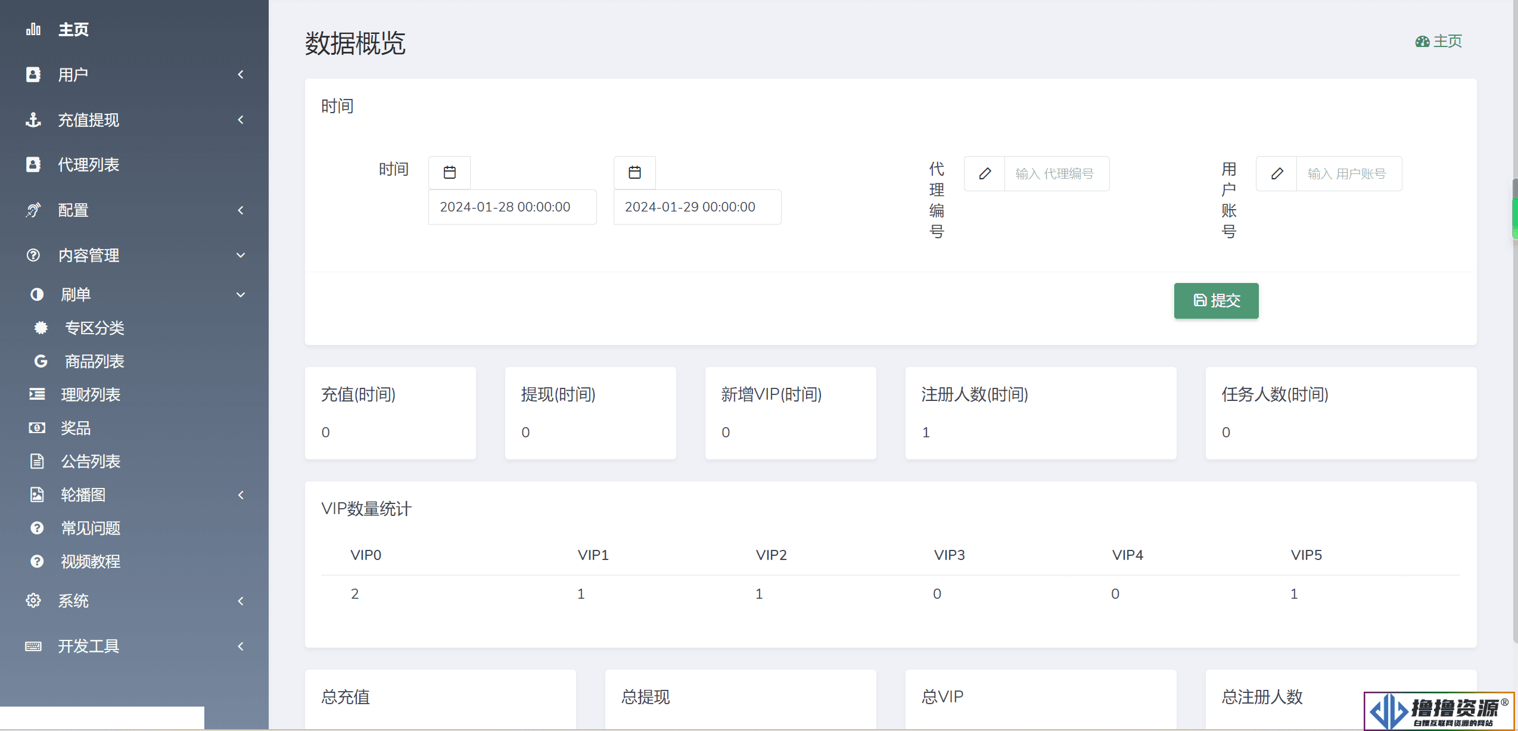The image size is (1518, 731).
Task: Expand the 开发工具 menu chevron
Action: 241,646
